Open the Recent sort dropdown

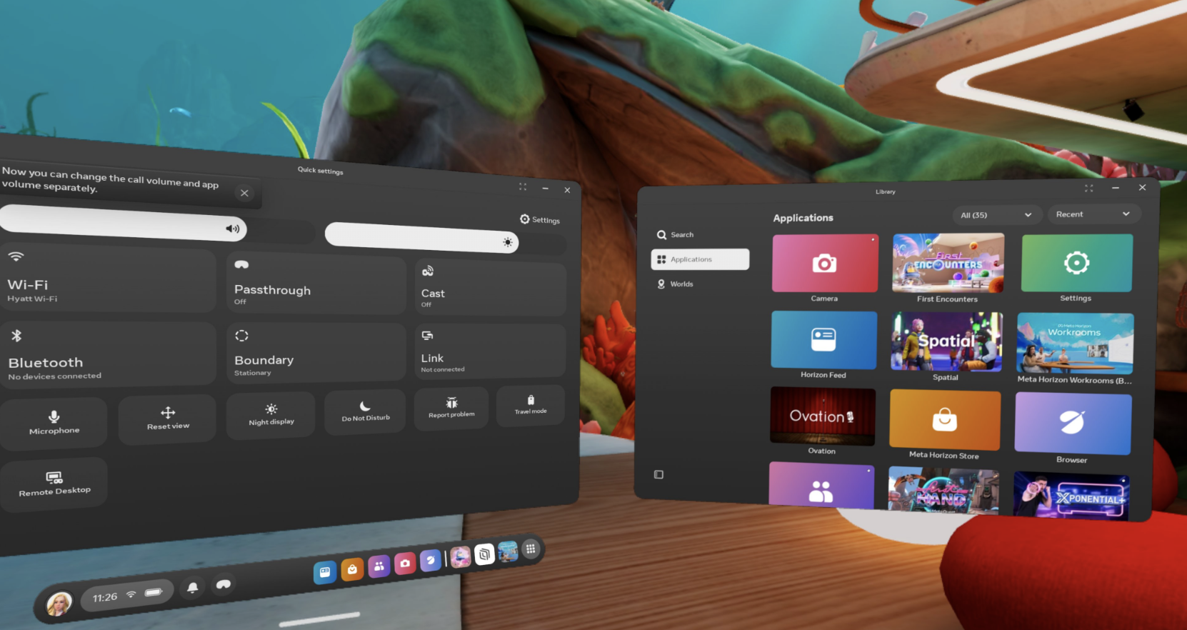point(1092,214)
